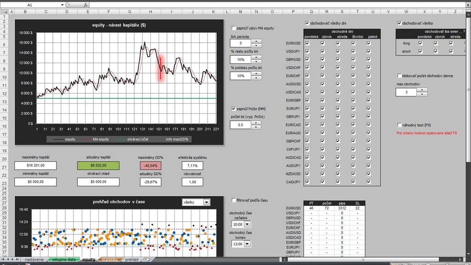Enable blokovať počet obchodov denne
The image size is (471, 265).
(x=399, y=76)
